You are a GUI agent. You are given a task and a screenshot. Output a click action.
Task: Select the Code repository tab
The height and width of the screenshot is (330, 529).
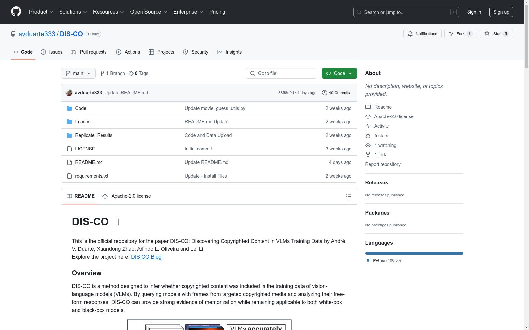[x=23, y=52]
